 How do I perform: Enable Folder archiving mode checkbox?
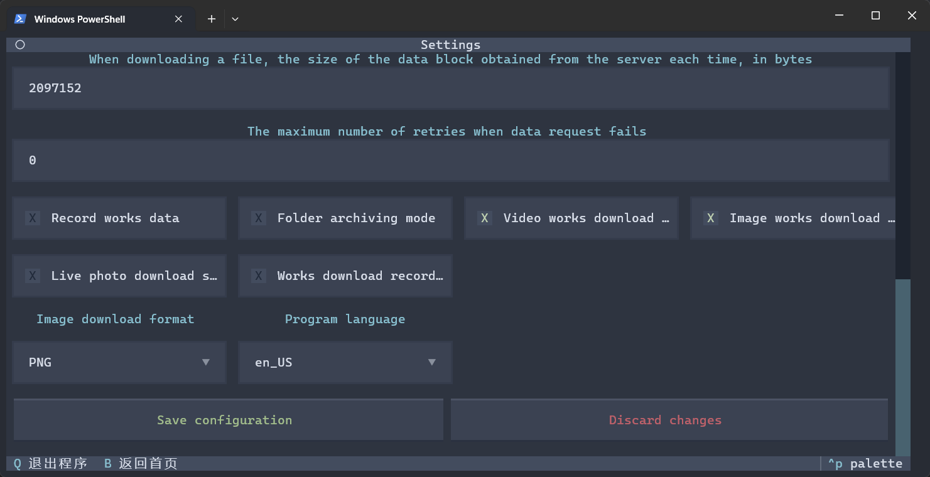click(259, 218)
